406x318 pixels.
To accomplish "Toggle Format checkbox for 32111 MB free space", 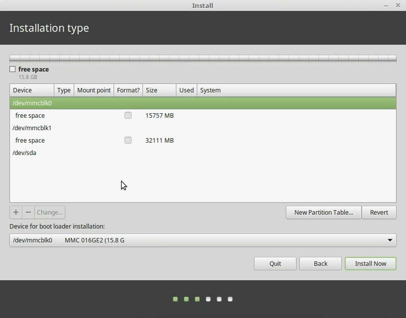I will pyautogui.click(x=128, y=140).
